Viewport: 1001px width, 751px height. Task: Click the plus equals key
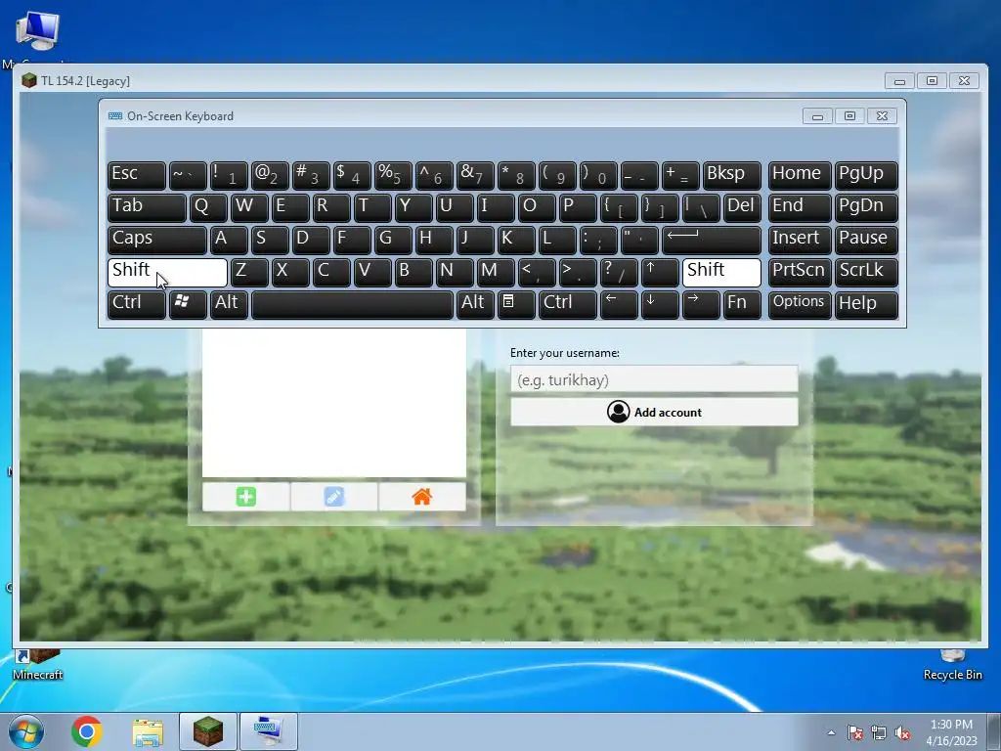coord(680,176)
